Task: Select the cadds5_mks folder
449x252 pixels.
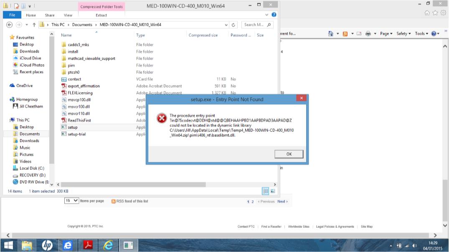Action: point(78,45)
